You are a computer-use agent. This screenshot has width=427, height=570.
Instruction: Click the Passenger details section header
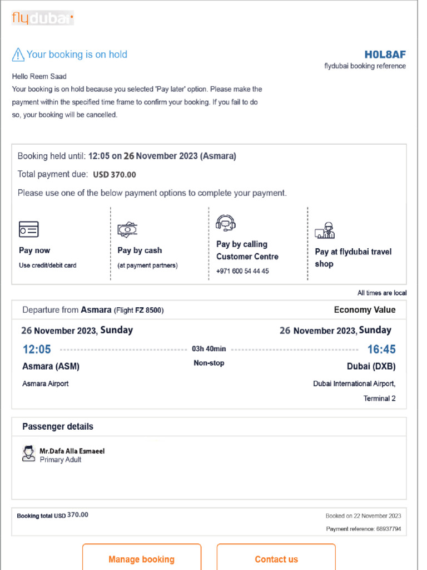(x=58, y=426)
